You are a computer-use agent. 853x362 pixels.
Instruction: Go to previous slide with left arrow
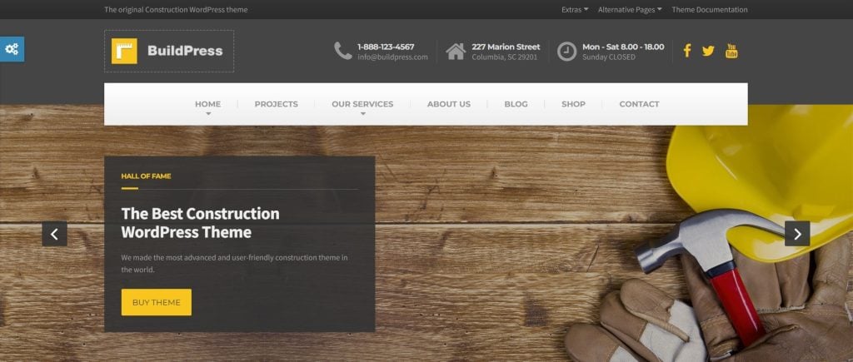pos(54,234)
